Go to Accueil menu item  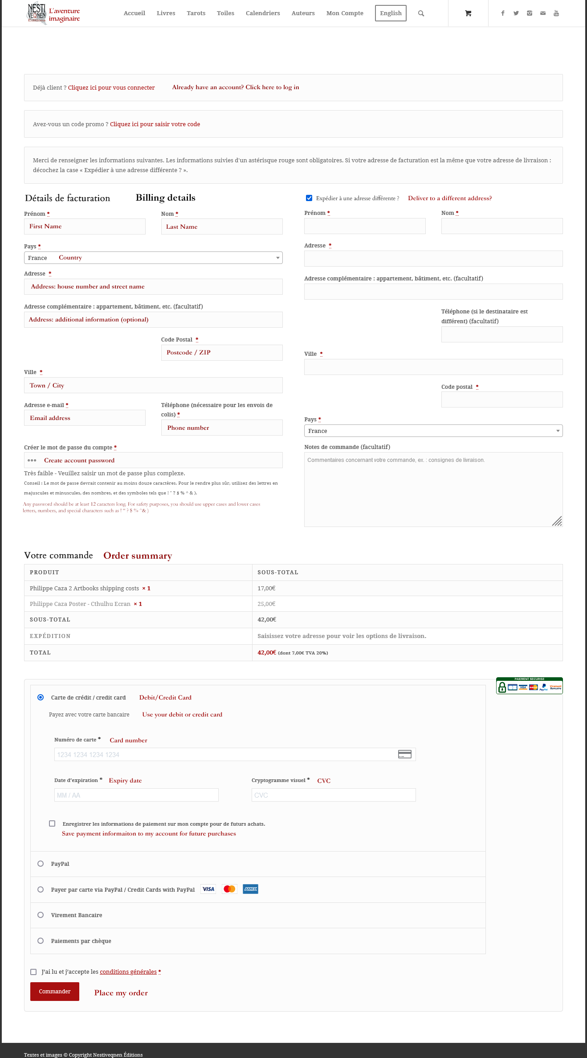coord(135,13)
